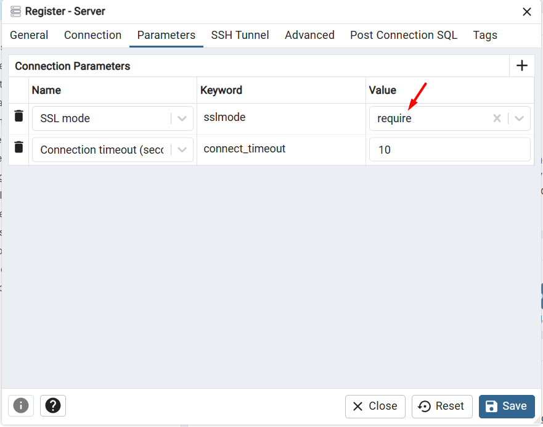Image resolution: width=543 pixels, height=427 pixels.
Task: Delete the Connection timeout parameter row
Action: pyautogui.click(x=19, y=147)
